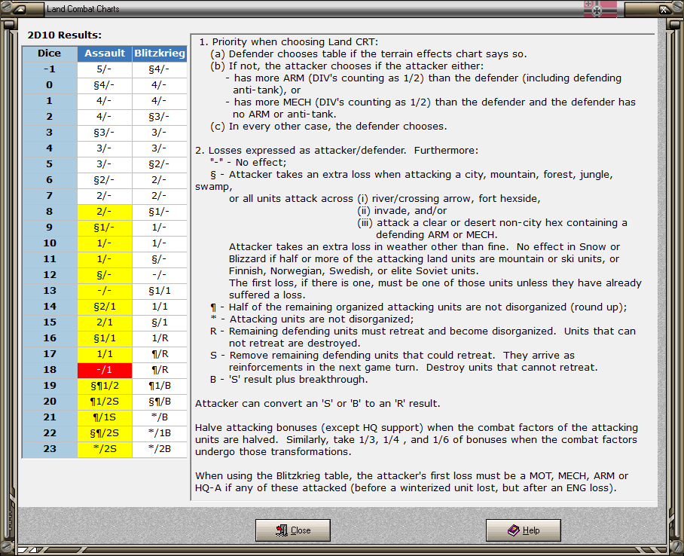Click Assault result ¶1/2S for dice 20
Viewport: 684px width, 556px height.
[x=105, y=402]
